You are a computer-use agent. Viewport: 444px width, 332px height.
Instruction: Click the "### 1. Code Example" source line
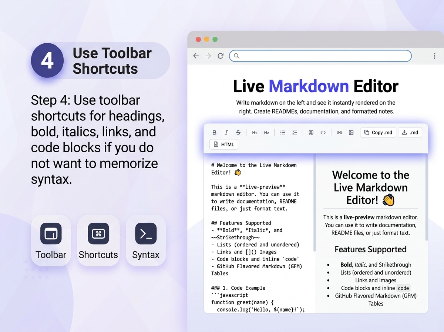238,288
